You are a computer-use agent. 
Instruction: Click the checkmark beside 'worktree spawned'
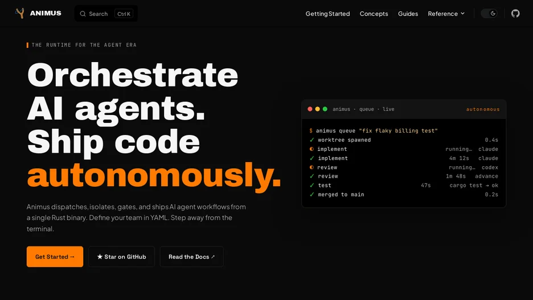tap(311, 140)
